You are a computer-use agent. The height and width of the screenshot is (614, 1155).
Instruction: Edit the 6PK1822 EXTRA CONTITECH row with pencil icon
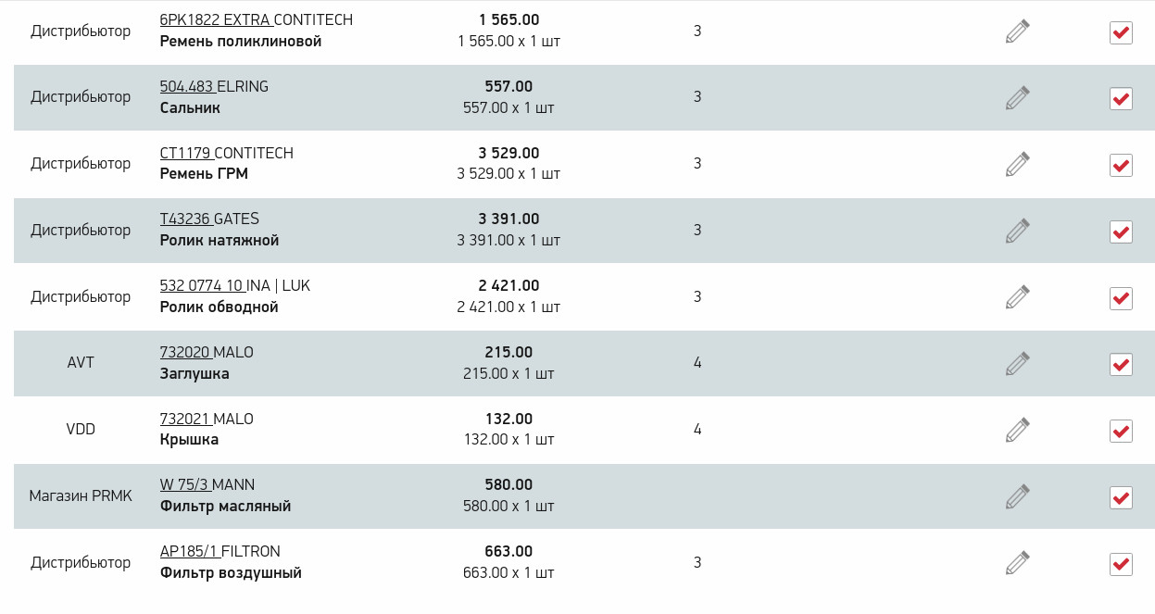click(1017, 31)
